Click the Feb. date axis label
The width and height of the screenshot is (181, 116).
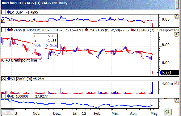(x=98, y=114)
